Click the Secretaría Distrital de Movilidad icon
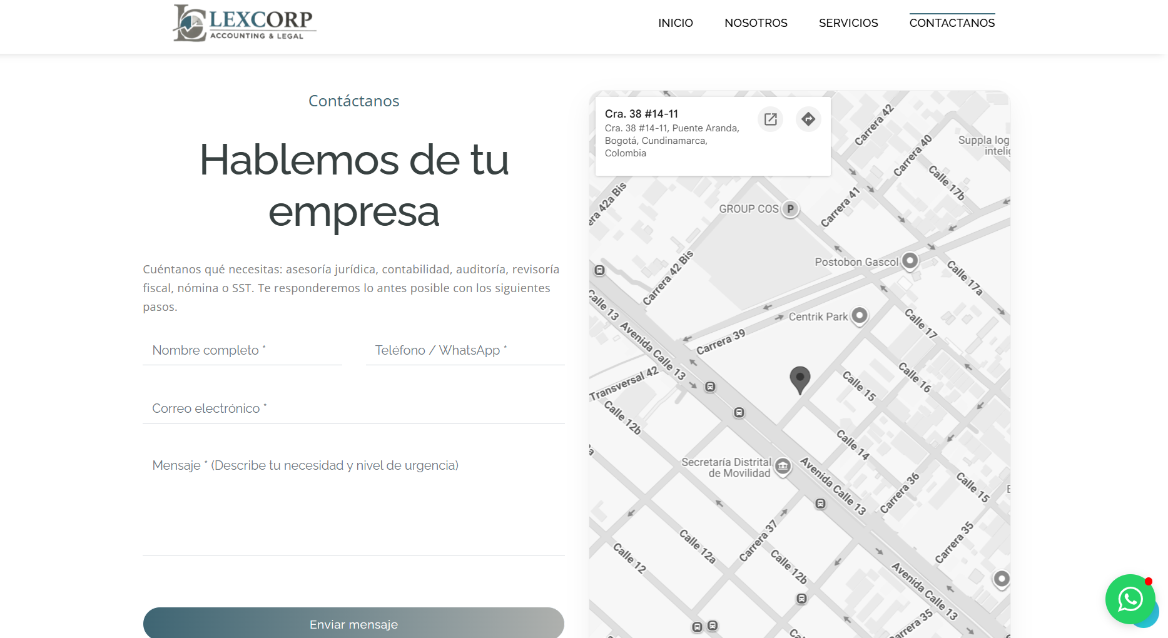Screen dimensions: 1168x638 tap(783, 466)
